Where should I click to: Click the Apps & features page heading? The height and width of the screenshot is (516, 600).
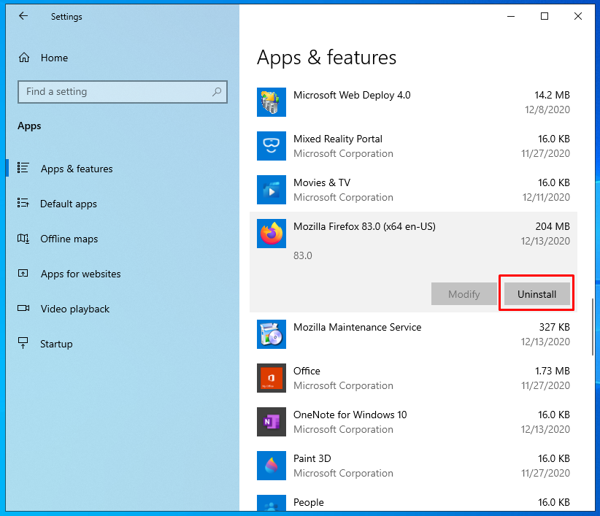pos(326,58)
